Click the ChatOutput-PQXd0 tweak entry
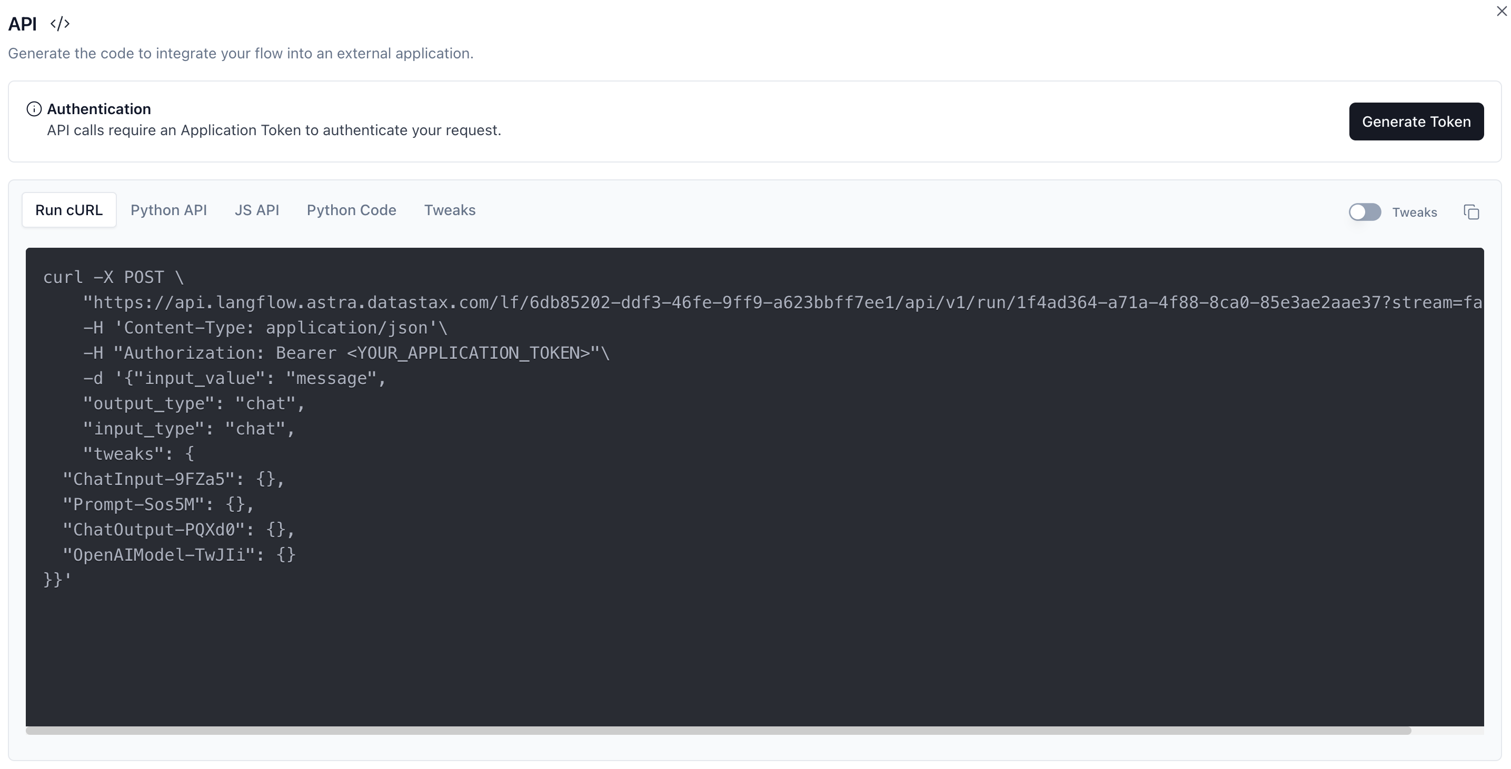1511x769 pixels. pyautogui.click(x=178, y=529)
